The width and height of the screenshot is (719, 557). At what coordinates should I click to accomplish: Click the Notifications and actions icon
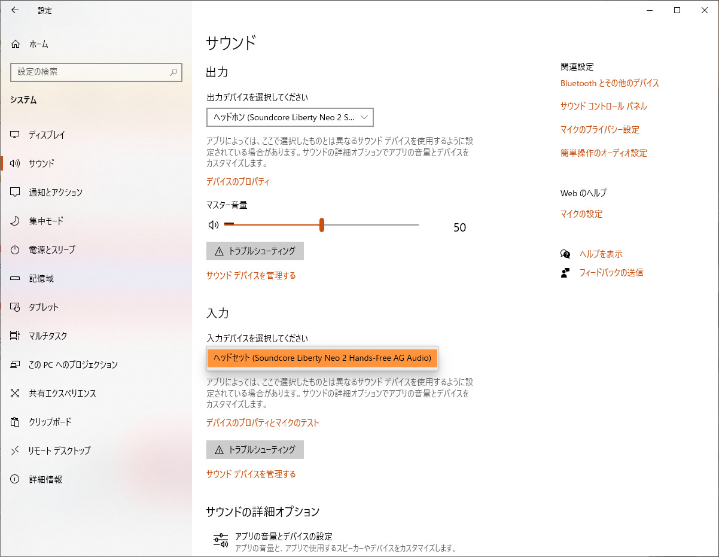pos(15,192)
